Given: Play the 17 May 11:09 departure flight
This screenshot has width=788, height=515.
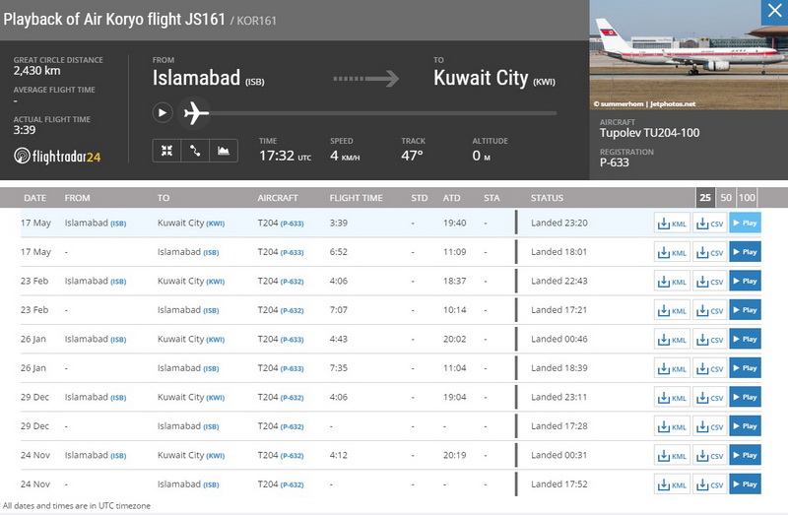Looking at the screenshot, I should (746, 252).
